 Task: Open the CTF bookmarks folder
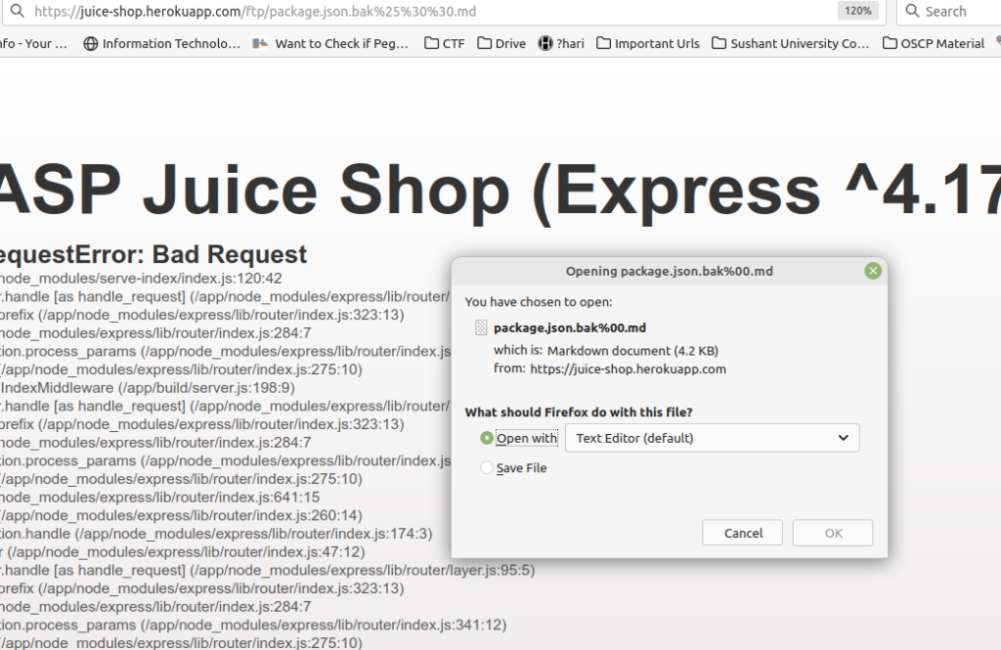(x=445, y=43)
